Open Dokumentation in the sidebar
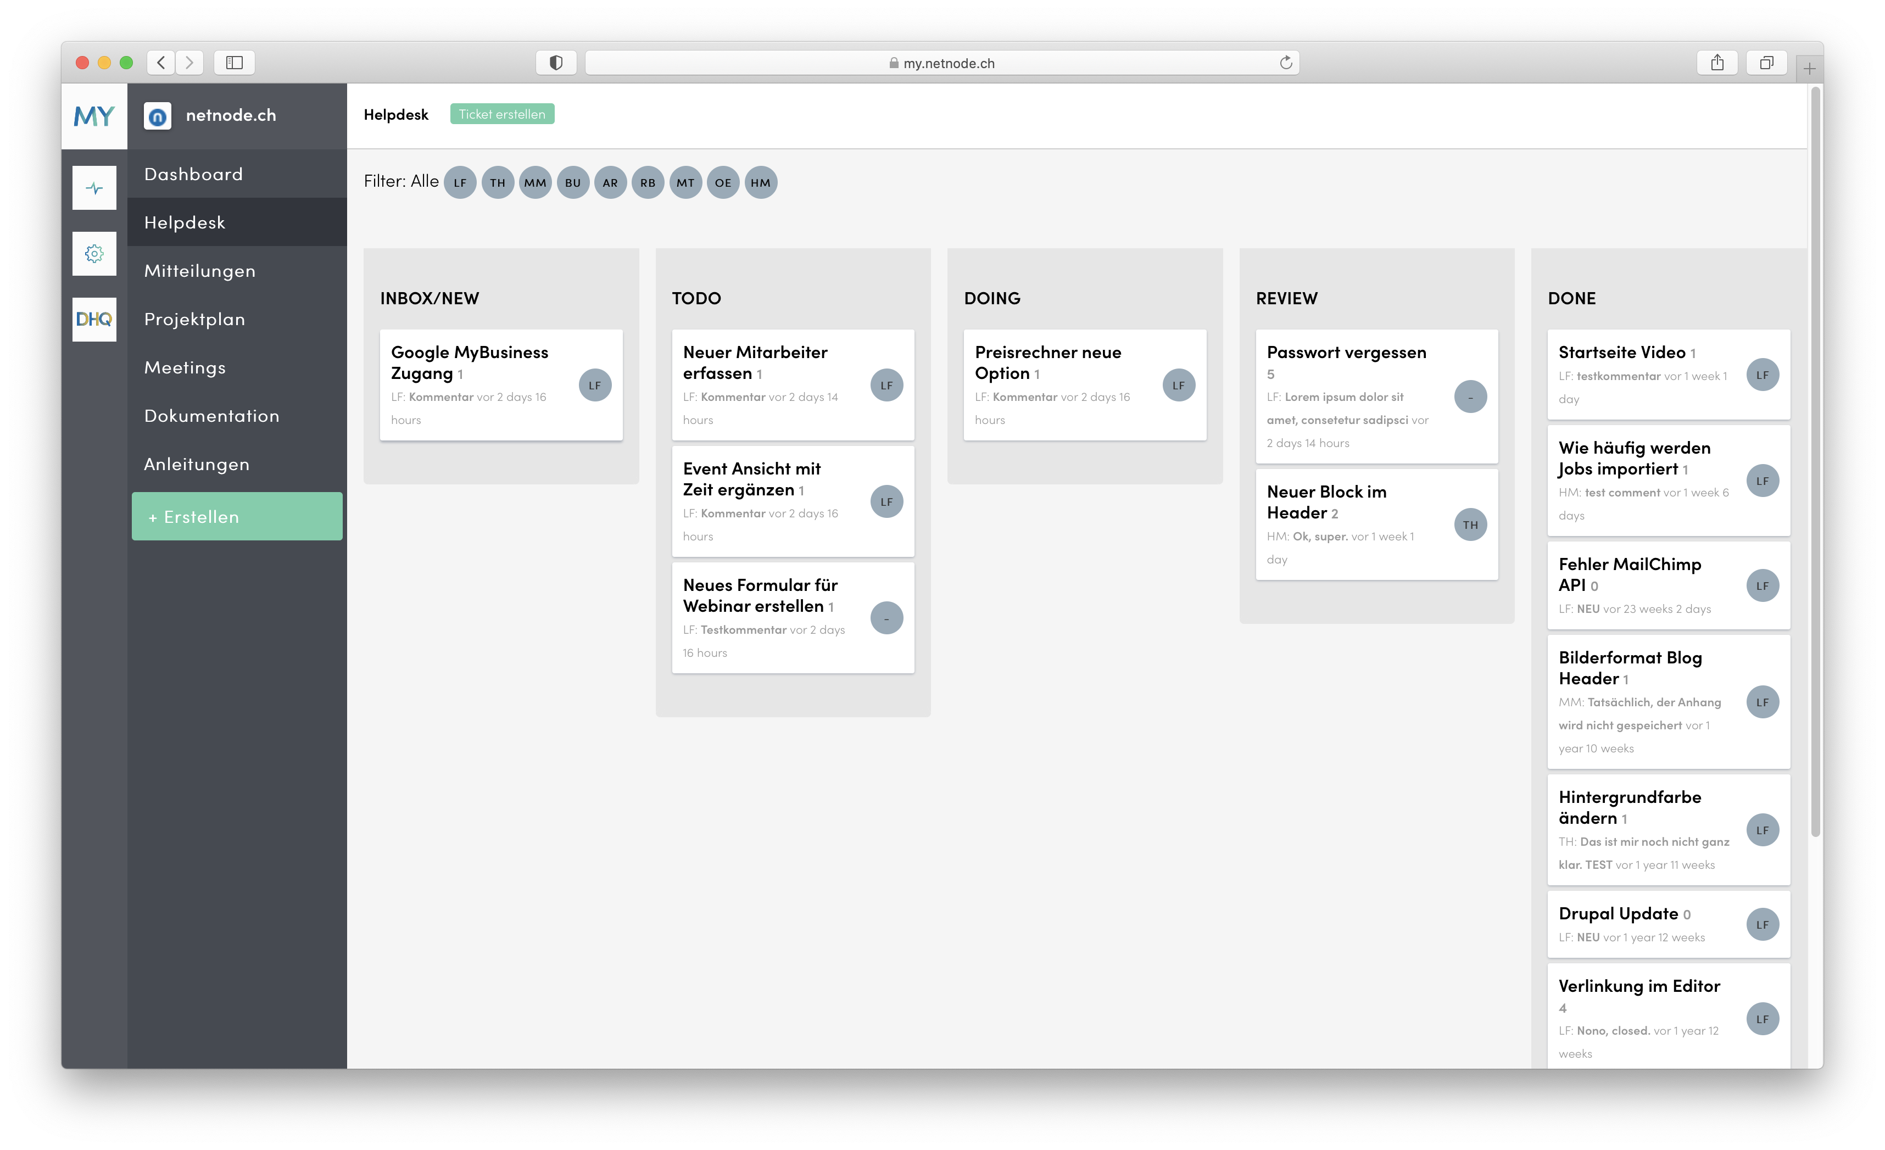 237,416
